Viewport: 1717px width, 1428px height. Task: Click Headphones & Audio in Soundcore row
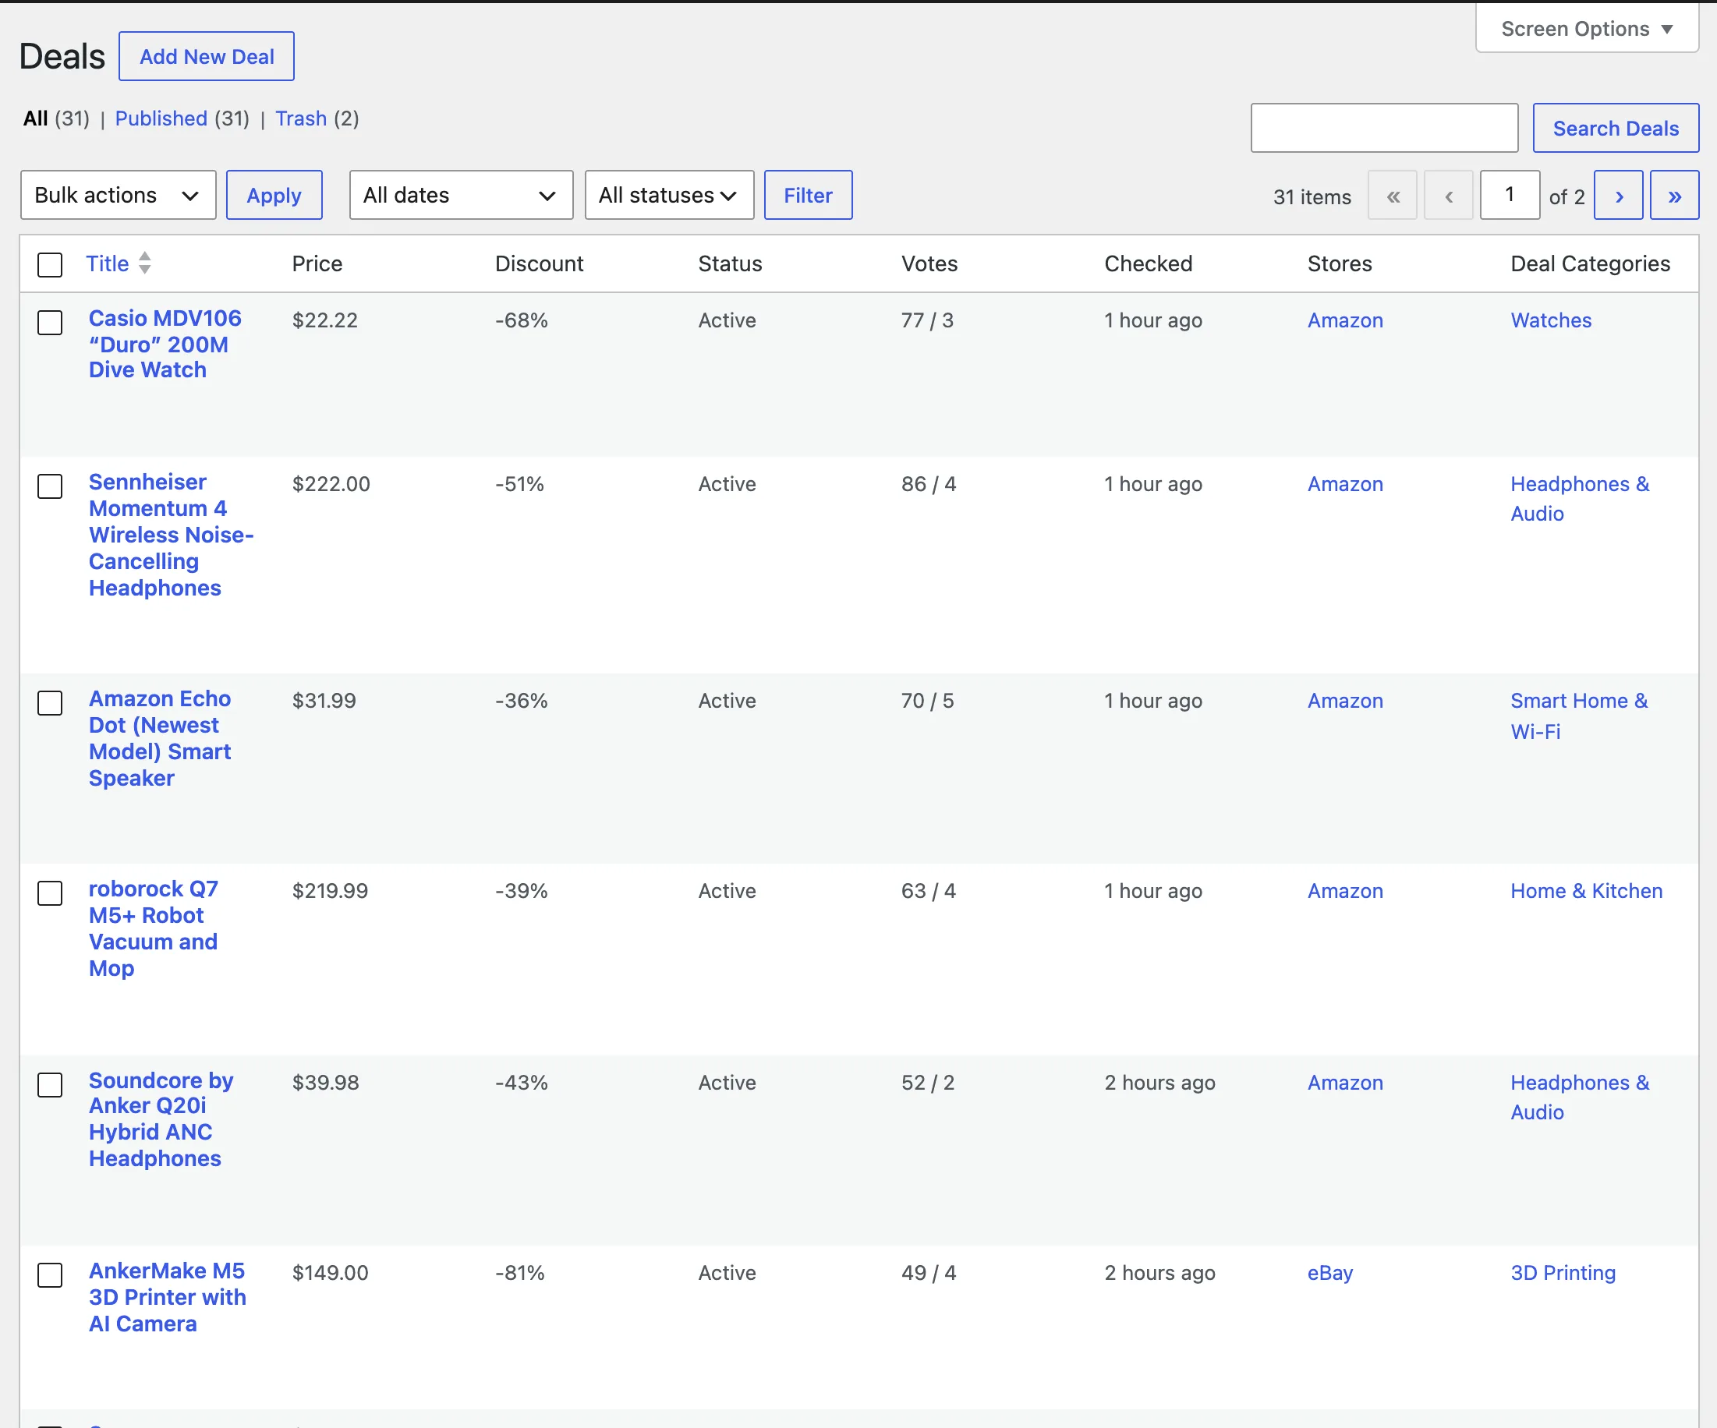coord(1579,1097)
